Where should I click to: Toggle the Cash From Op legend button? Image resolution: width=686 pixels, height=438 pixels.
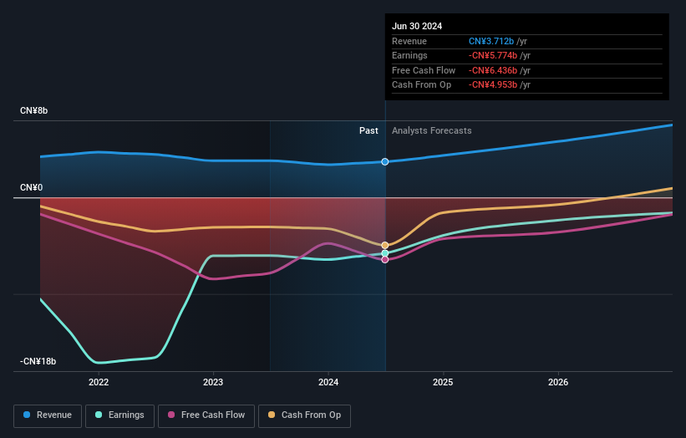pyautogui.click(x=304, y=415)
